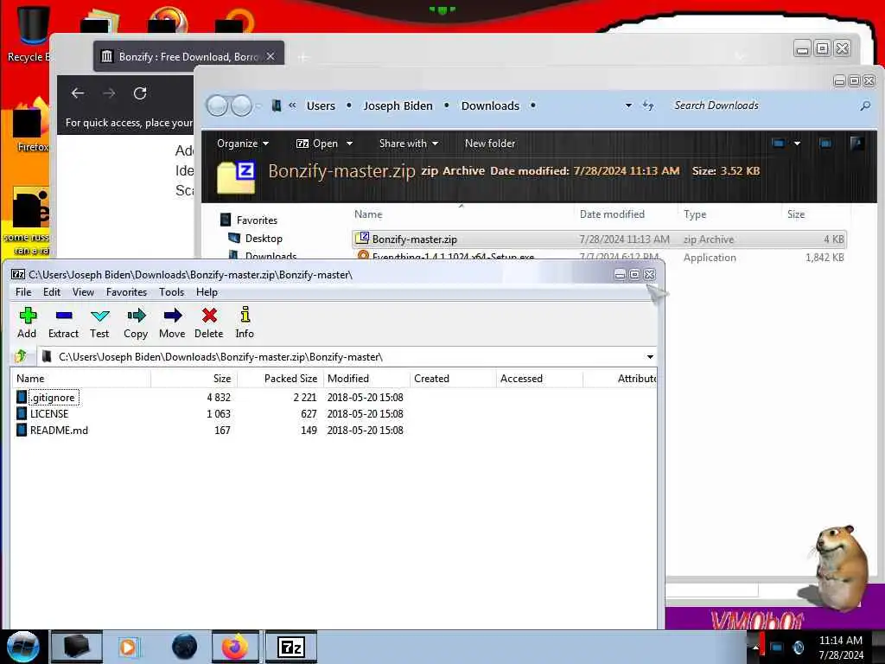The width and height of the screenshot is (885, 664).
Task: Open the Organize dropdown in Explorer
Action: 243,144
